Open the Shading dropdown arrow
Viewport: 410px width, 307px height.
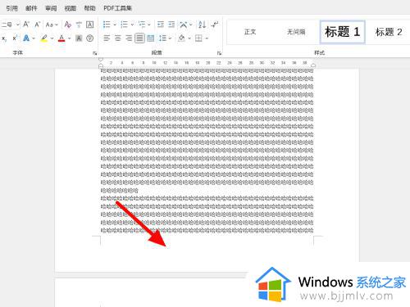tap(189, 38)
